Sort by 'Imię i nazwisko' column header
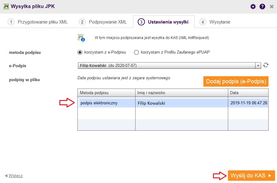 (x=182, y=93)
